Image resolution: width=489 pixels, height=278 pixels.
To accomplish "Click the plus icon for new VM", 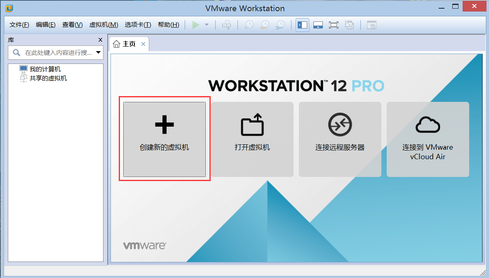I will point(165,125).
